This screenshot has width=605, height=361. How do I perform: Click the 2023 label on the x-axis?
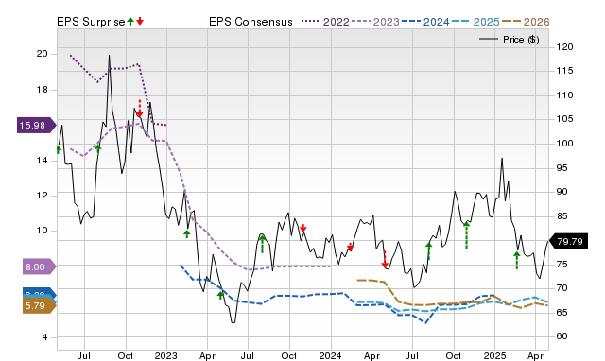(166, 355)
